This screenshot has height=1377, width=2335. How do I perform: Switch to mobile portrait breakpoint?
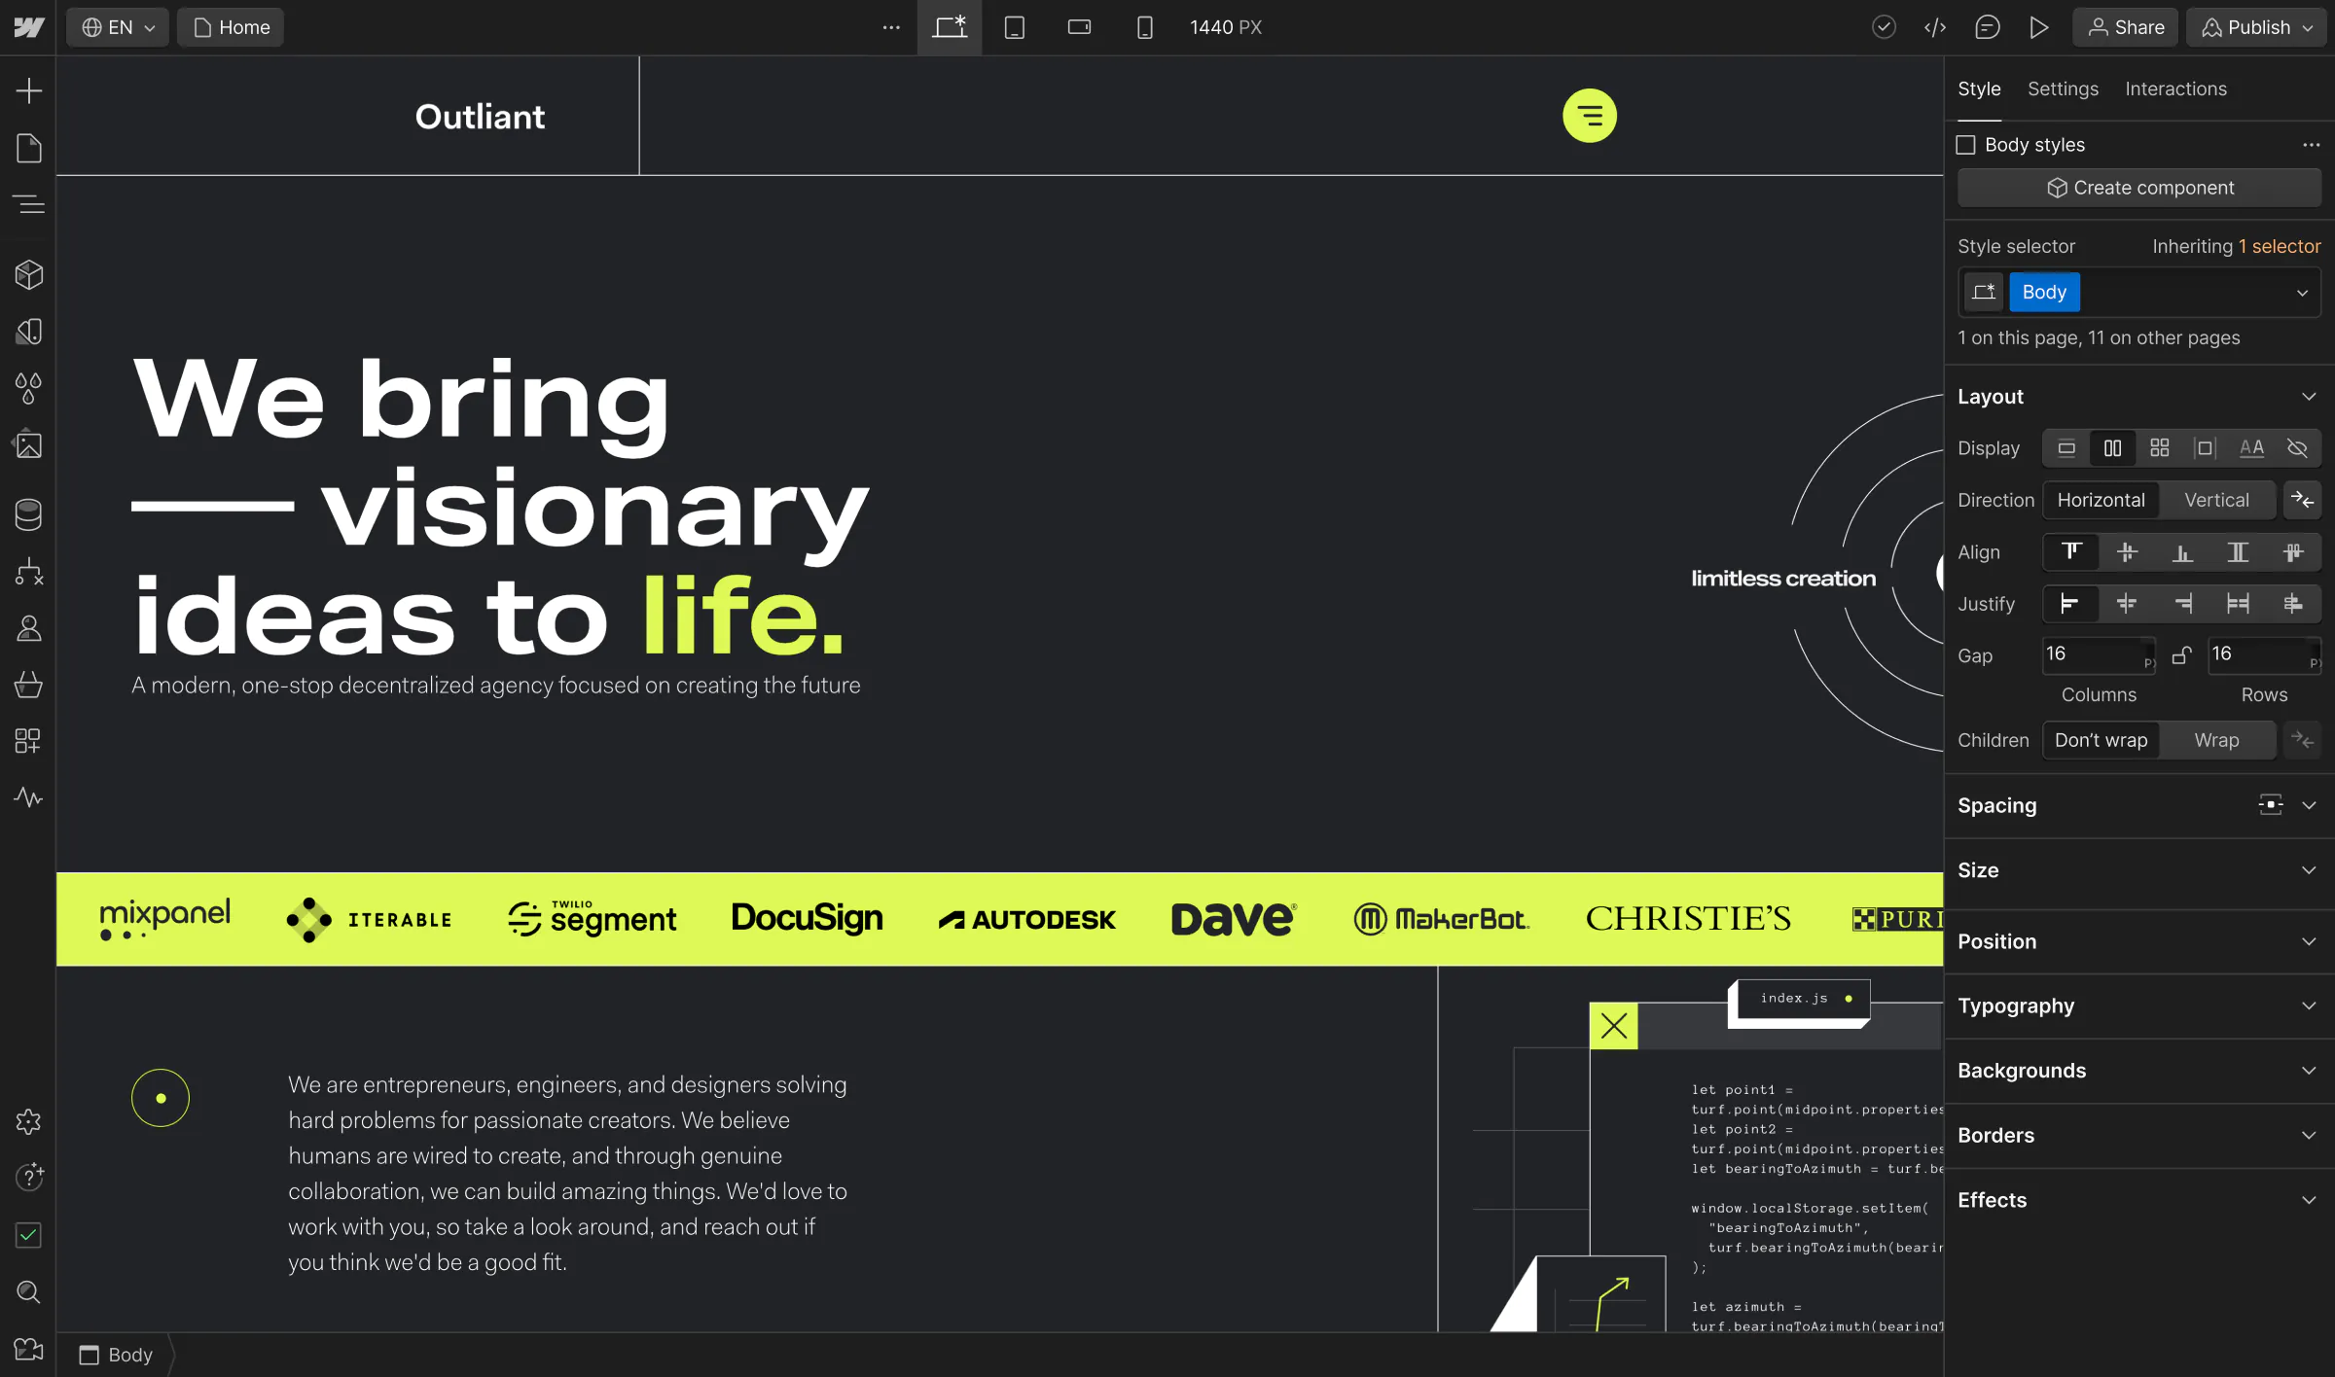click(x=1144, y=27)
